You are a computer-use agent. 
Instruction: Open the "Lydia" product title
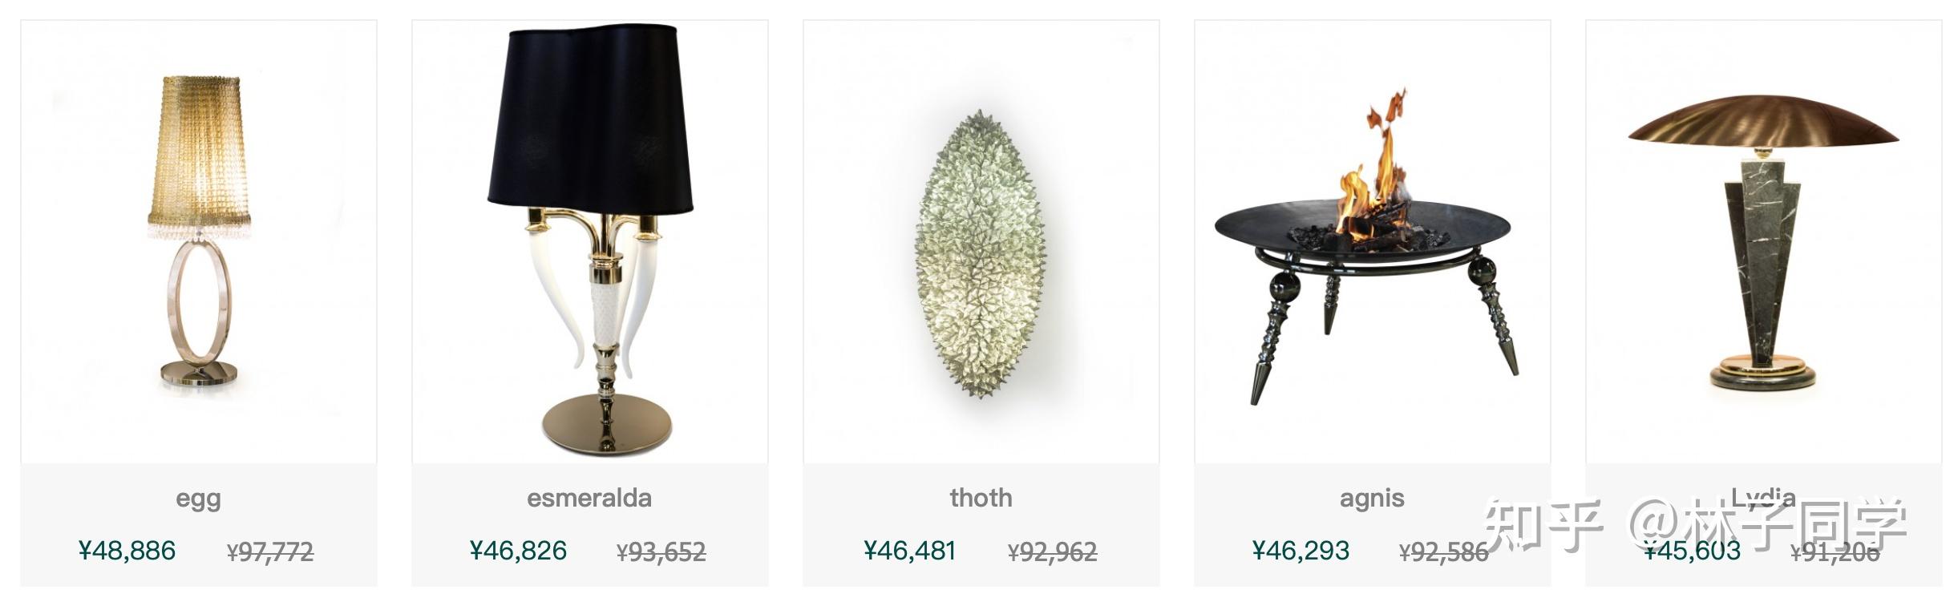point(1763,497)
